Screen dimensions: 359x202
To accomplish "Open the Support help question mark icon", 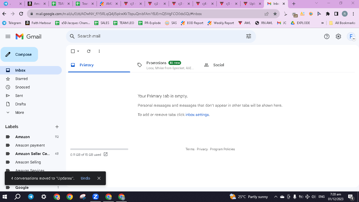I will point(327,36).
